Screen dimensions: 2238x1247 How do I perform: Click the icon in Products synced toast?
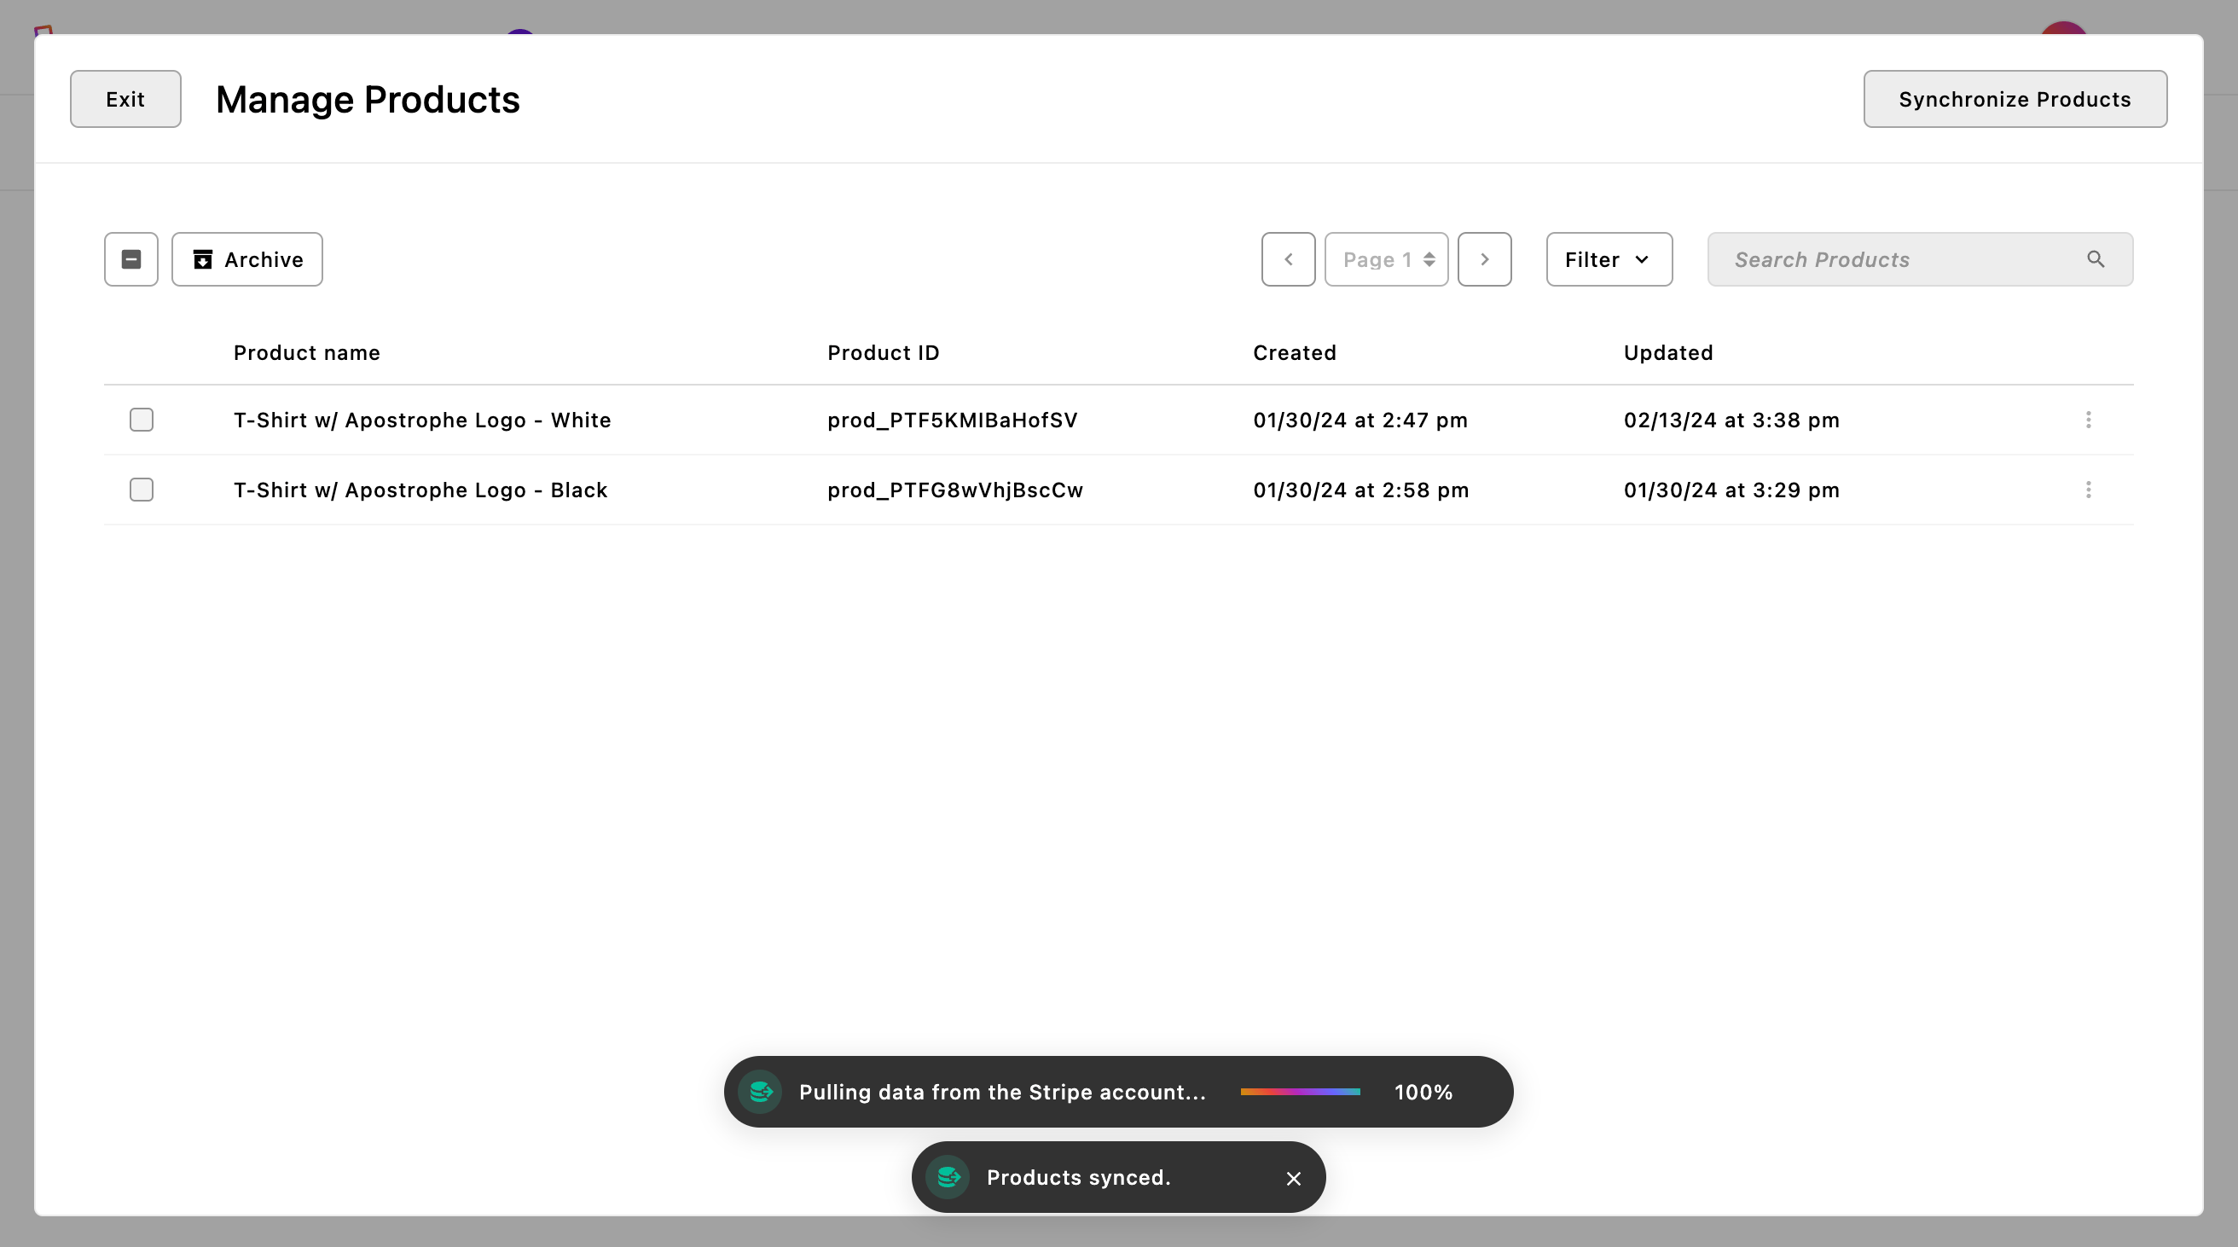(x=948, y=1177)
